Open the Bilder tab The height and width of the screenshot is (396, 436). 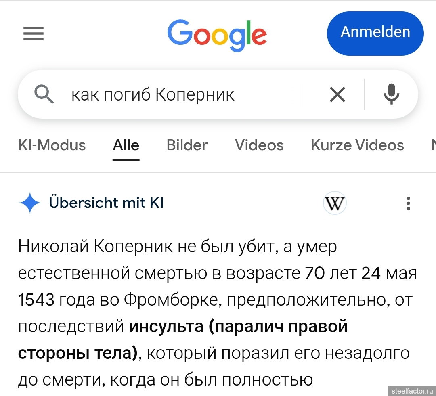coord(187,145)
